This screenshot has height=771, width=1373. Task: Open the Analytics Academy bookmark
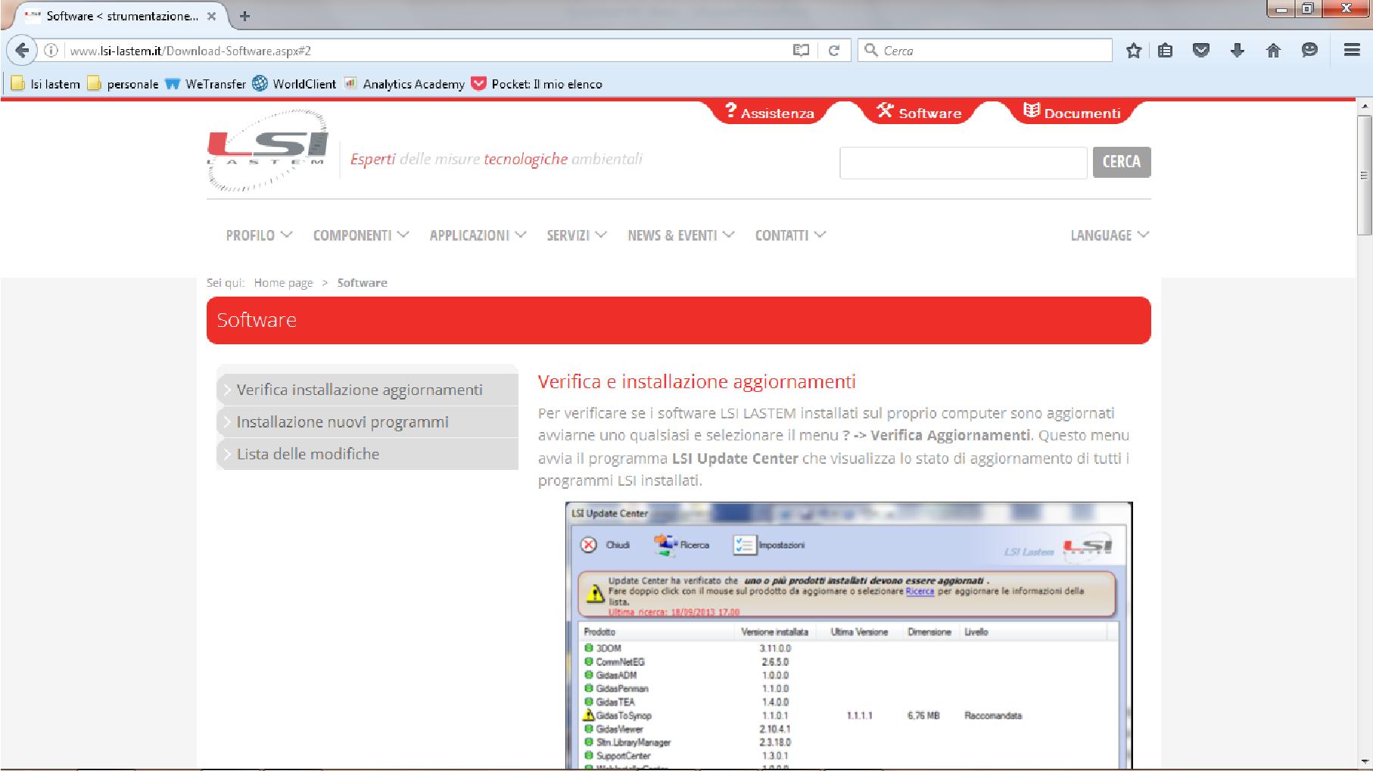coord(404,84)
